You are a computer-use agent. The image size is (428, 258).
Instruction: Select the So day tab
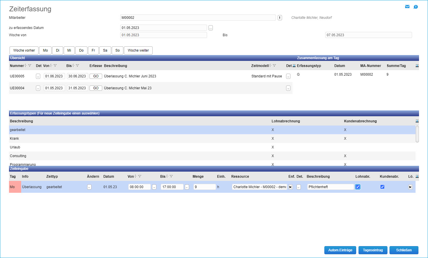(118, 50)
